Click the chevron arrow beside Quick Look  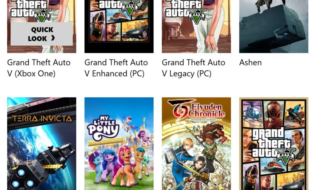click(53, 38)
